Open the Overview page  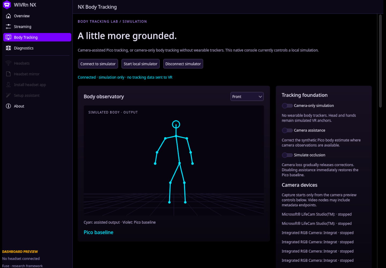(37, 16)
